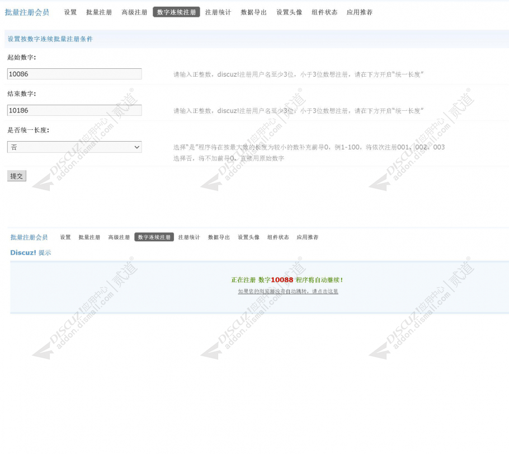
Task: Open 设置 tab in top navigation
Action: click(x=70, y=12)
